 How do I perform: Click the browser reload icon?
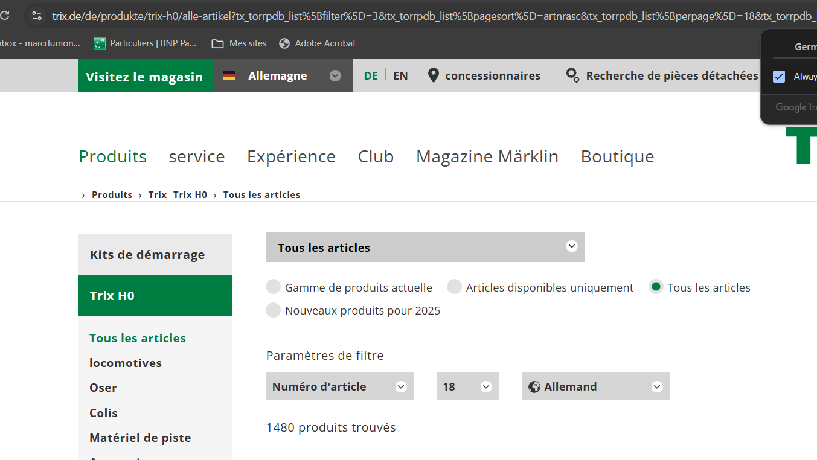click(4, 16)
